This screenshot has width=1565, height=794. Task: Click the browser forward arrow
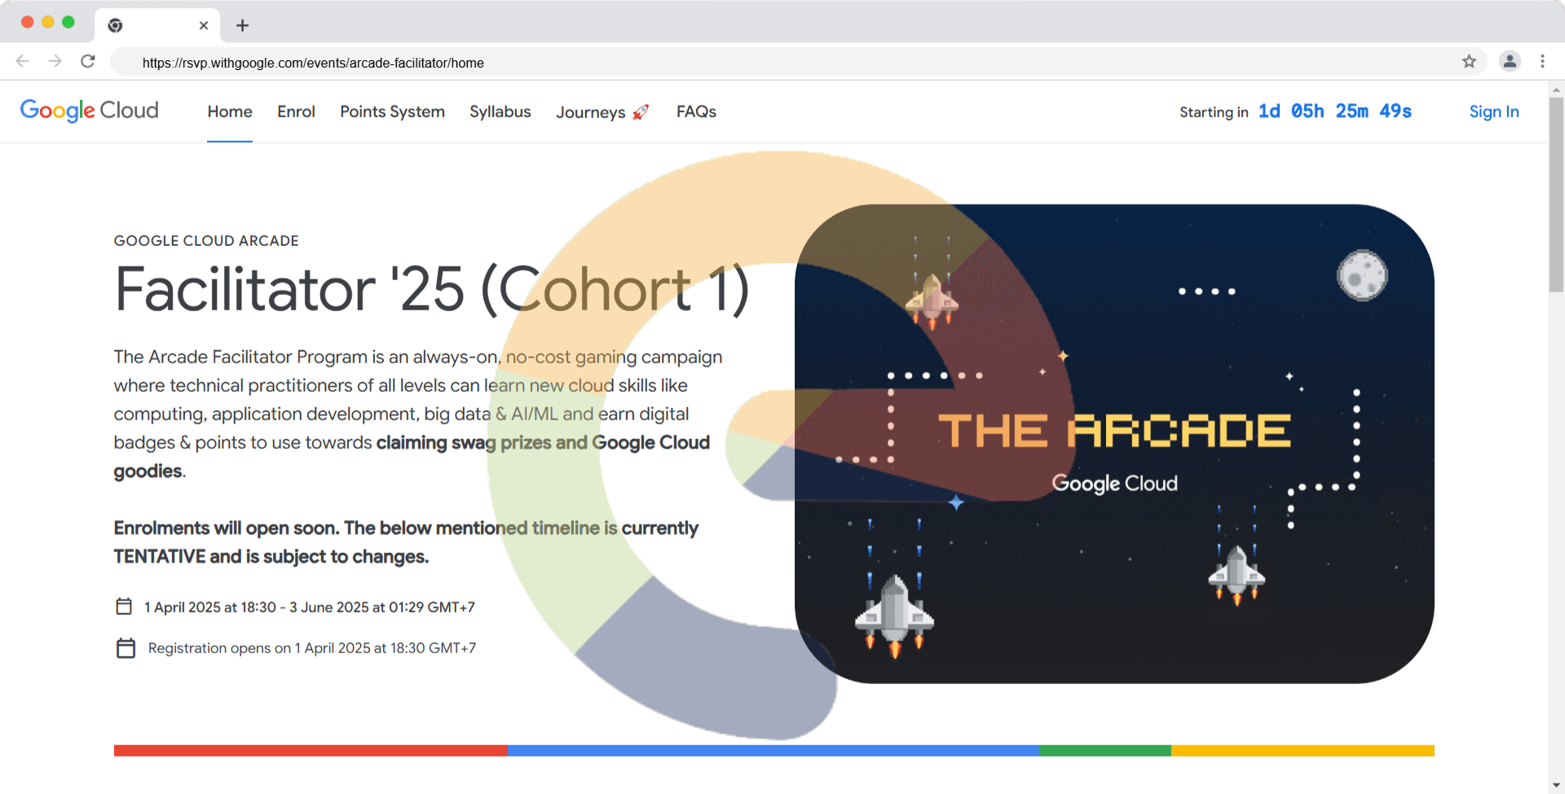(55, 61)
